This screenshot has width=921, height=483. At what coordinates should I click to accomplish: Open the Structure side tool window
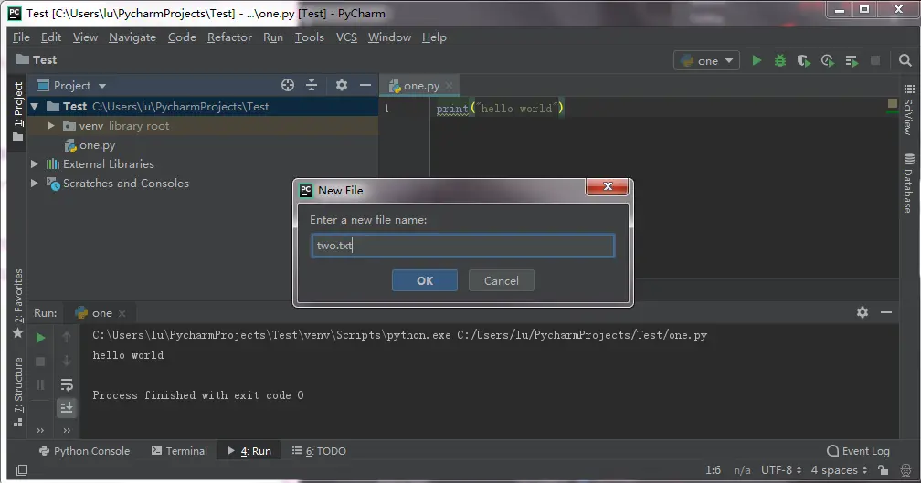tap(17, 392)
